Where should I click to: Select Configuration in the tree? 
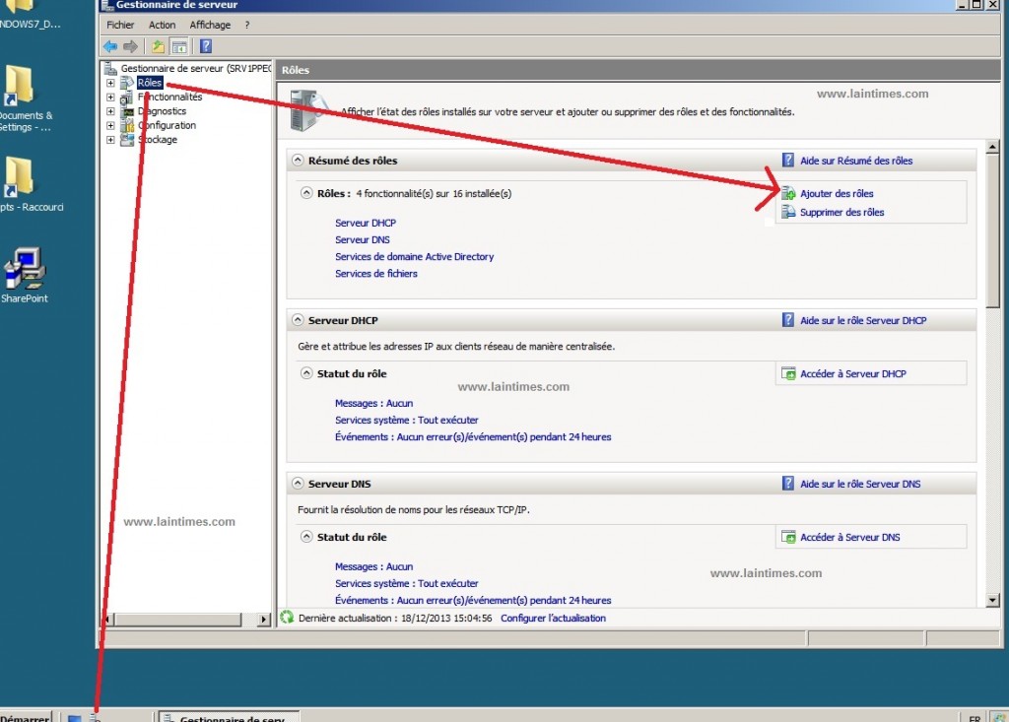tap(167, 125)
